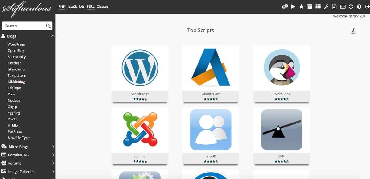Click the Blogs person icon in sidebar
The width and height of the screenshot is (370, 179).
tap(3, 36)
